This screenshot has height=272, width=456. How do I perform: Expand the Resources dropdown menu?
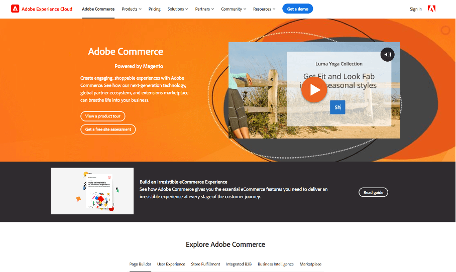tap(264, 9)
